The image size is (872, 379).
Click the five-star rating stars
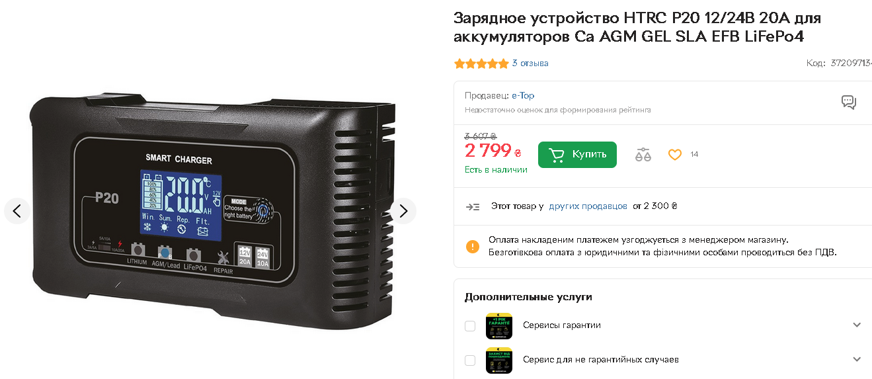[481, 63]
